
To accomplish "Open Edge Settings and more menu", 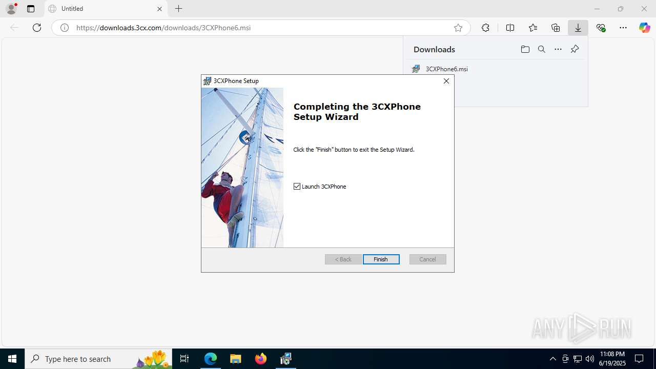I will [x=623, y=28].
